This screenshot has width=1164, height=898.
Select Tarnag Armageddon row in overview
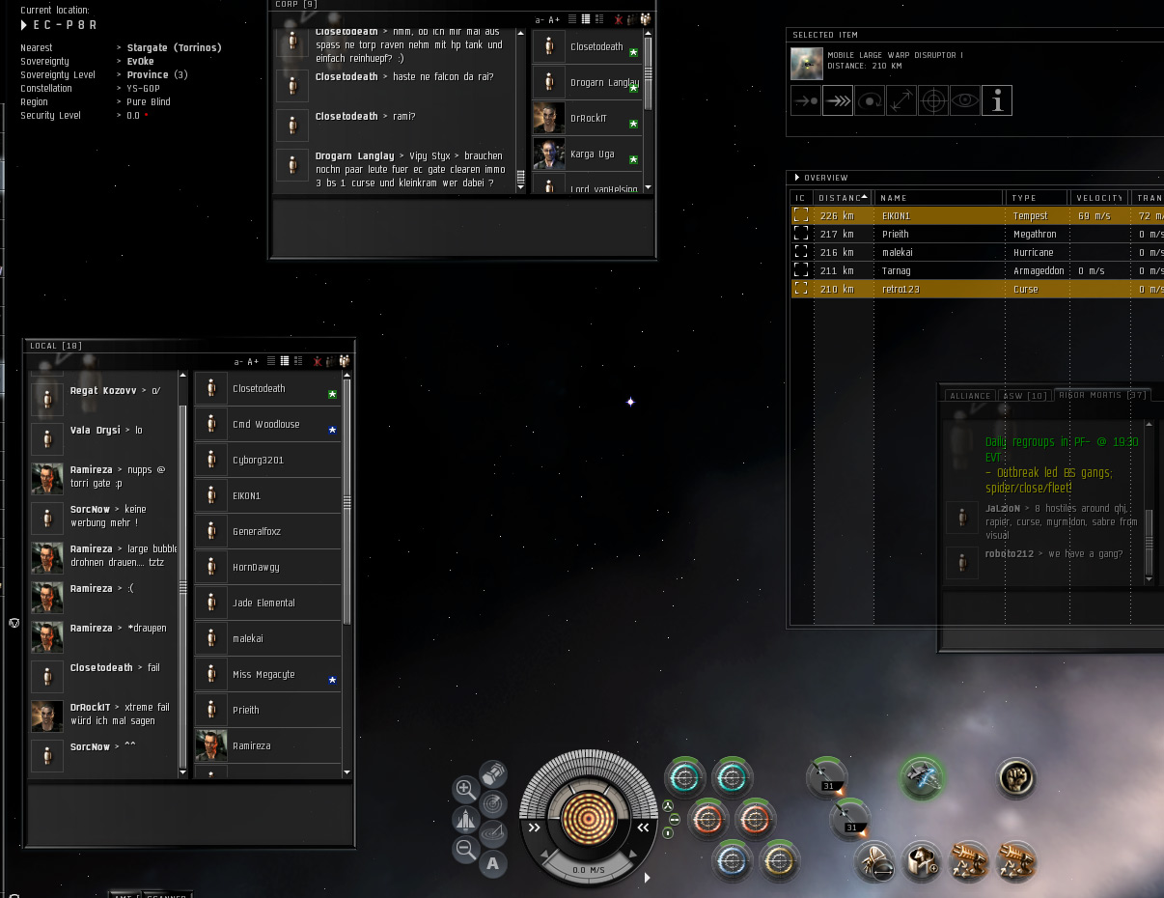(x=977, y=270)
